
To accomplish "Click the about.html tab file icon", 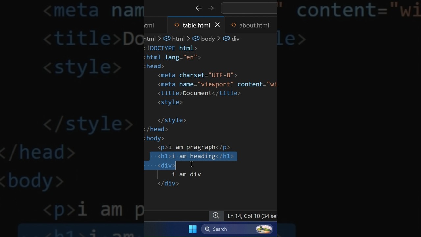I will tap(234, 25).
